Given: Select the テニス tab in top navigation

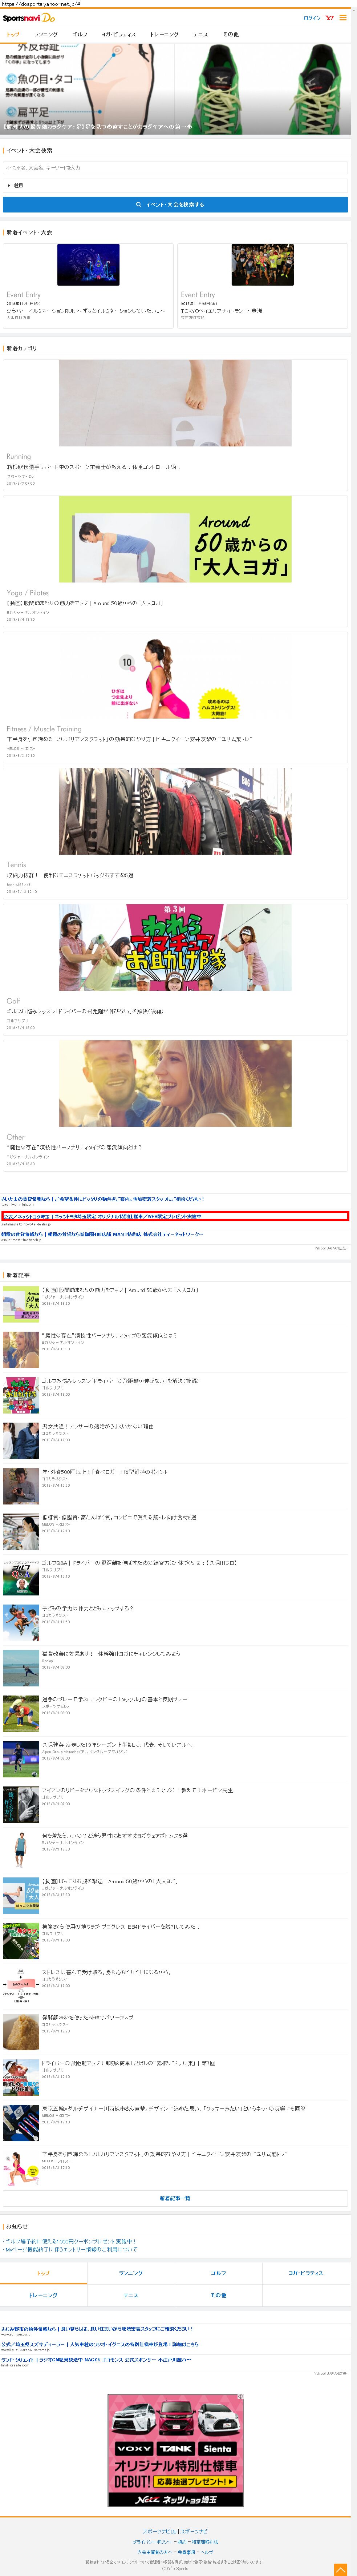Looking at the screenshot, I should coord(200,34).
